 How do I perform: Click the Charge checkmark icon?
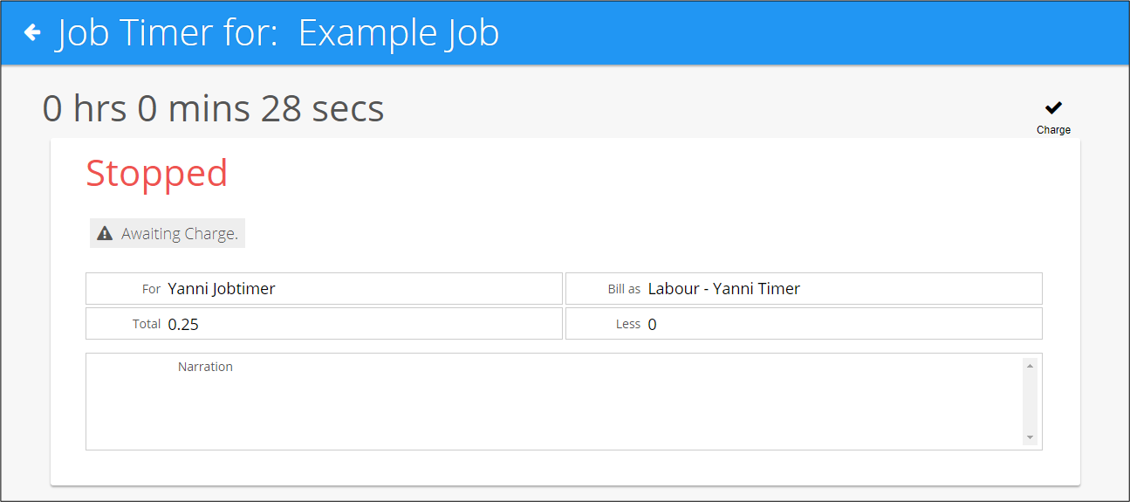coord(1053,107)
